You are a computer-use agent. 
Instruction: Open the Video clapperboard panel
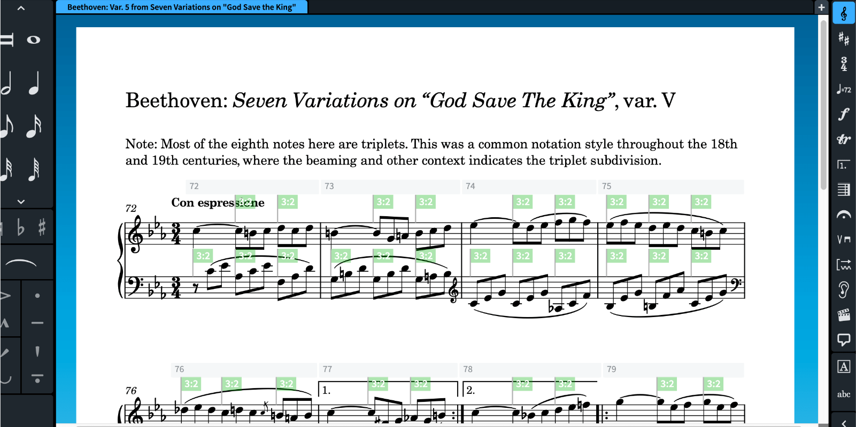coord(844,315)
